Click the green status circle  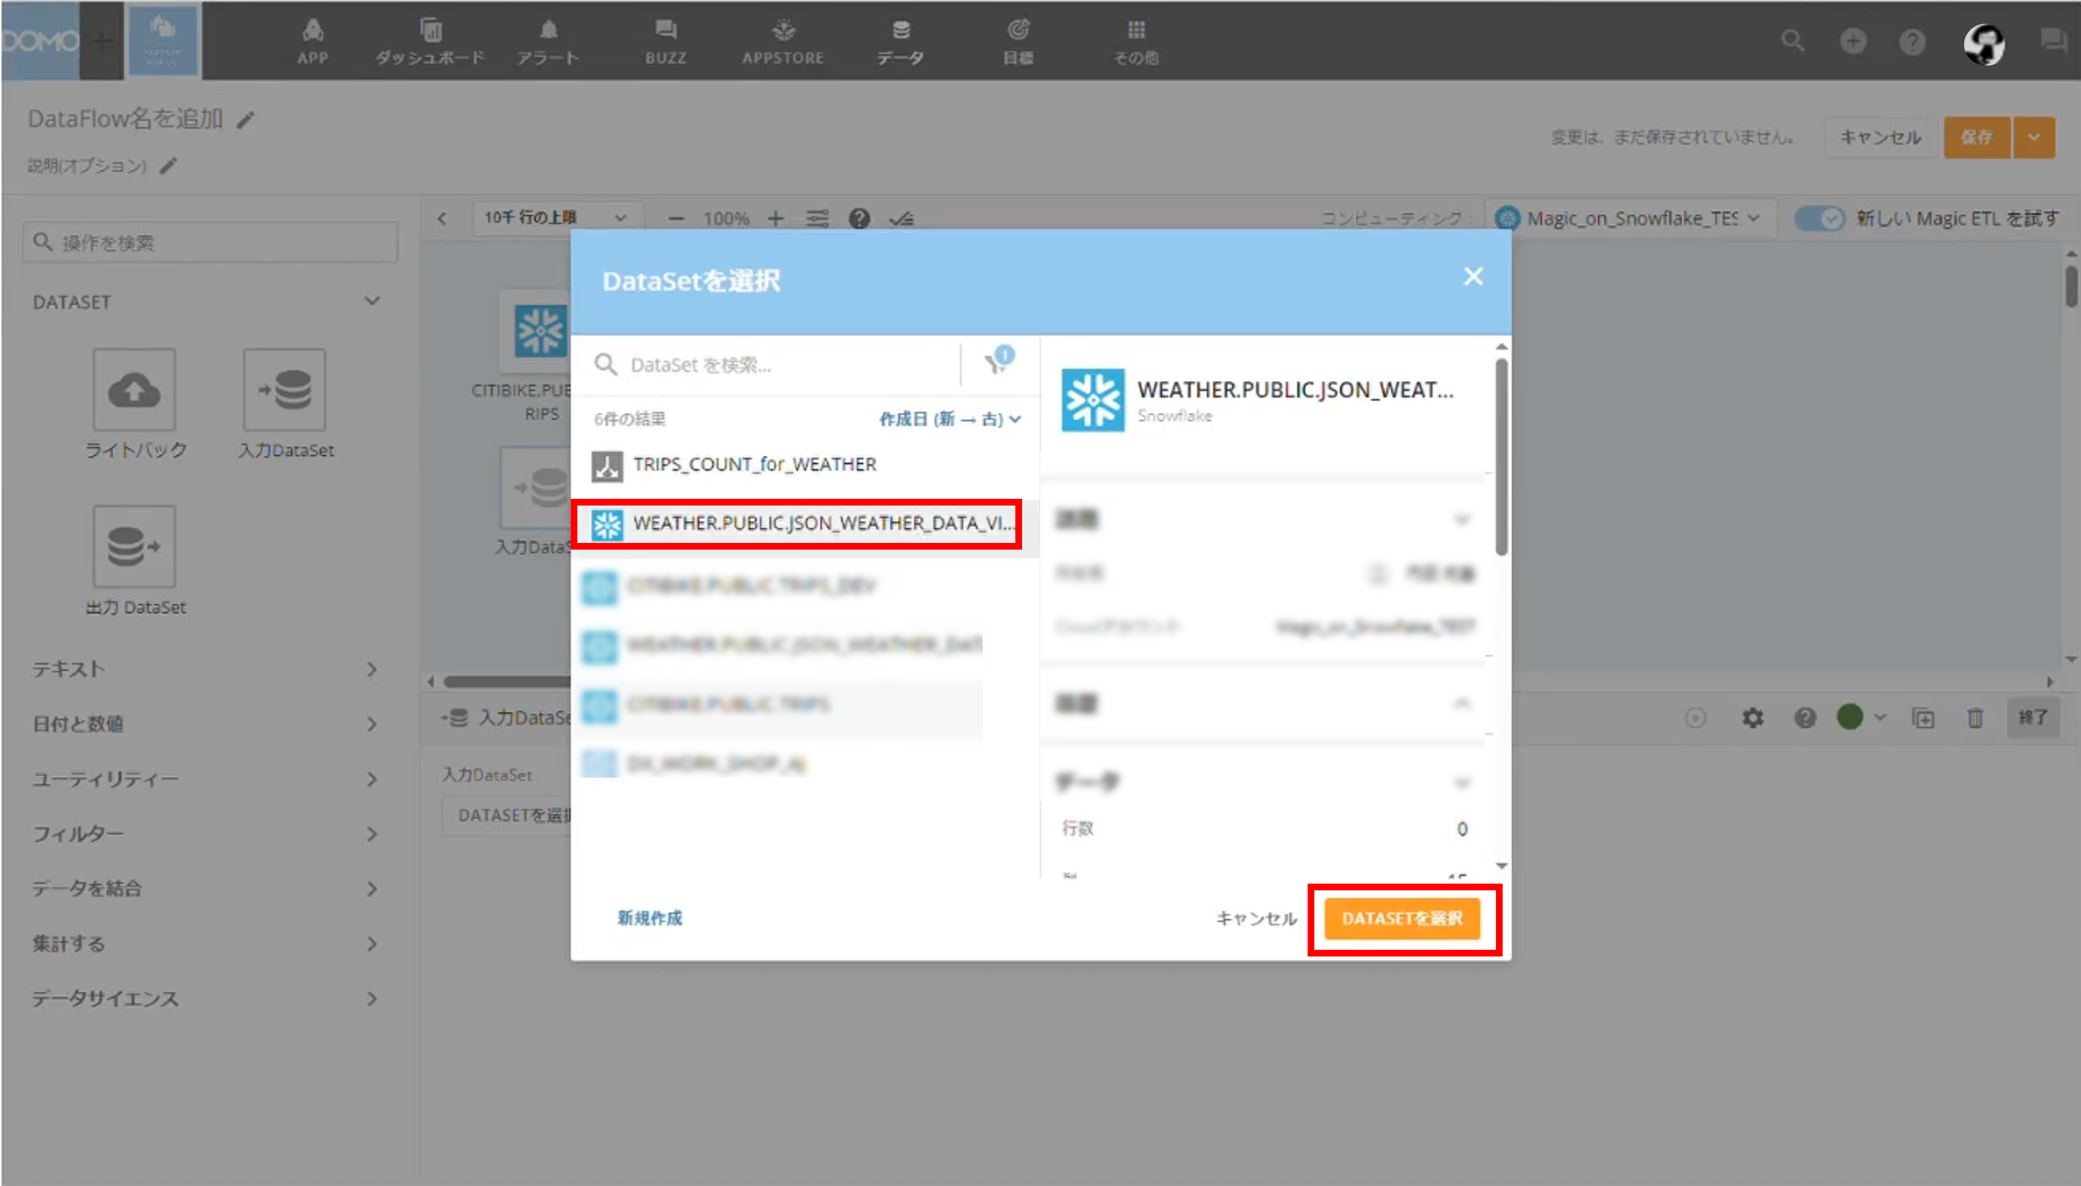pos(1850,717)
